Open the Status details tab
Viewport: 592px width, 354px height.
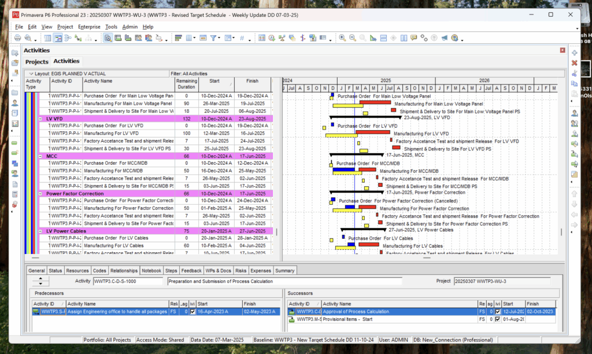[x=55, y=271]
